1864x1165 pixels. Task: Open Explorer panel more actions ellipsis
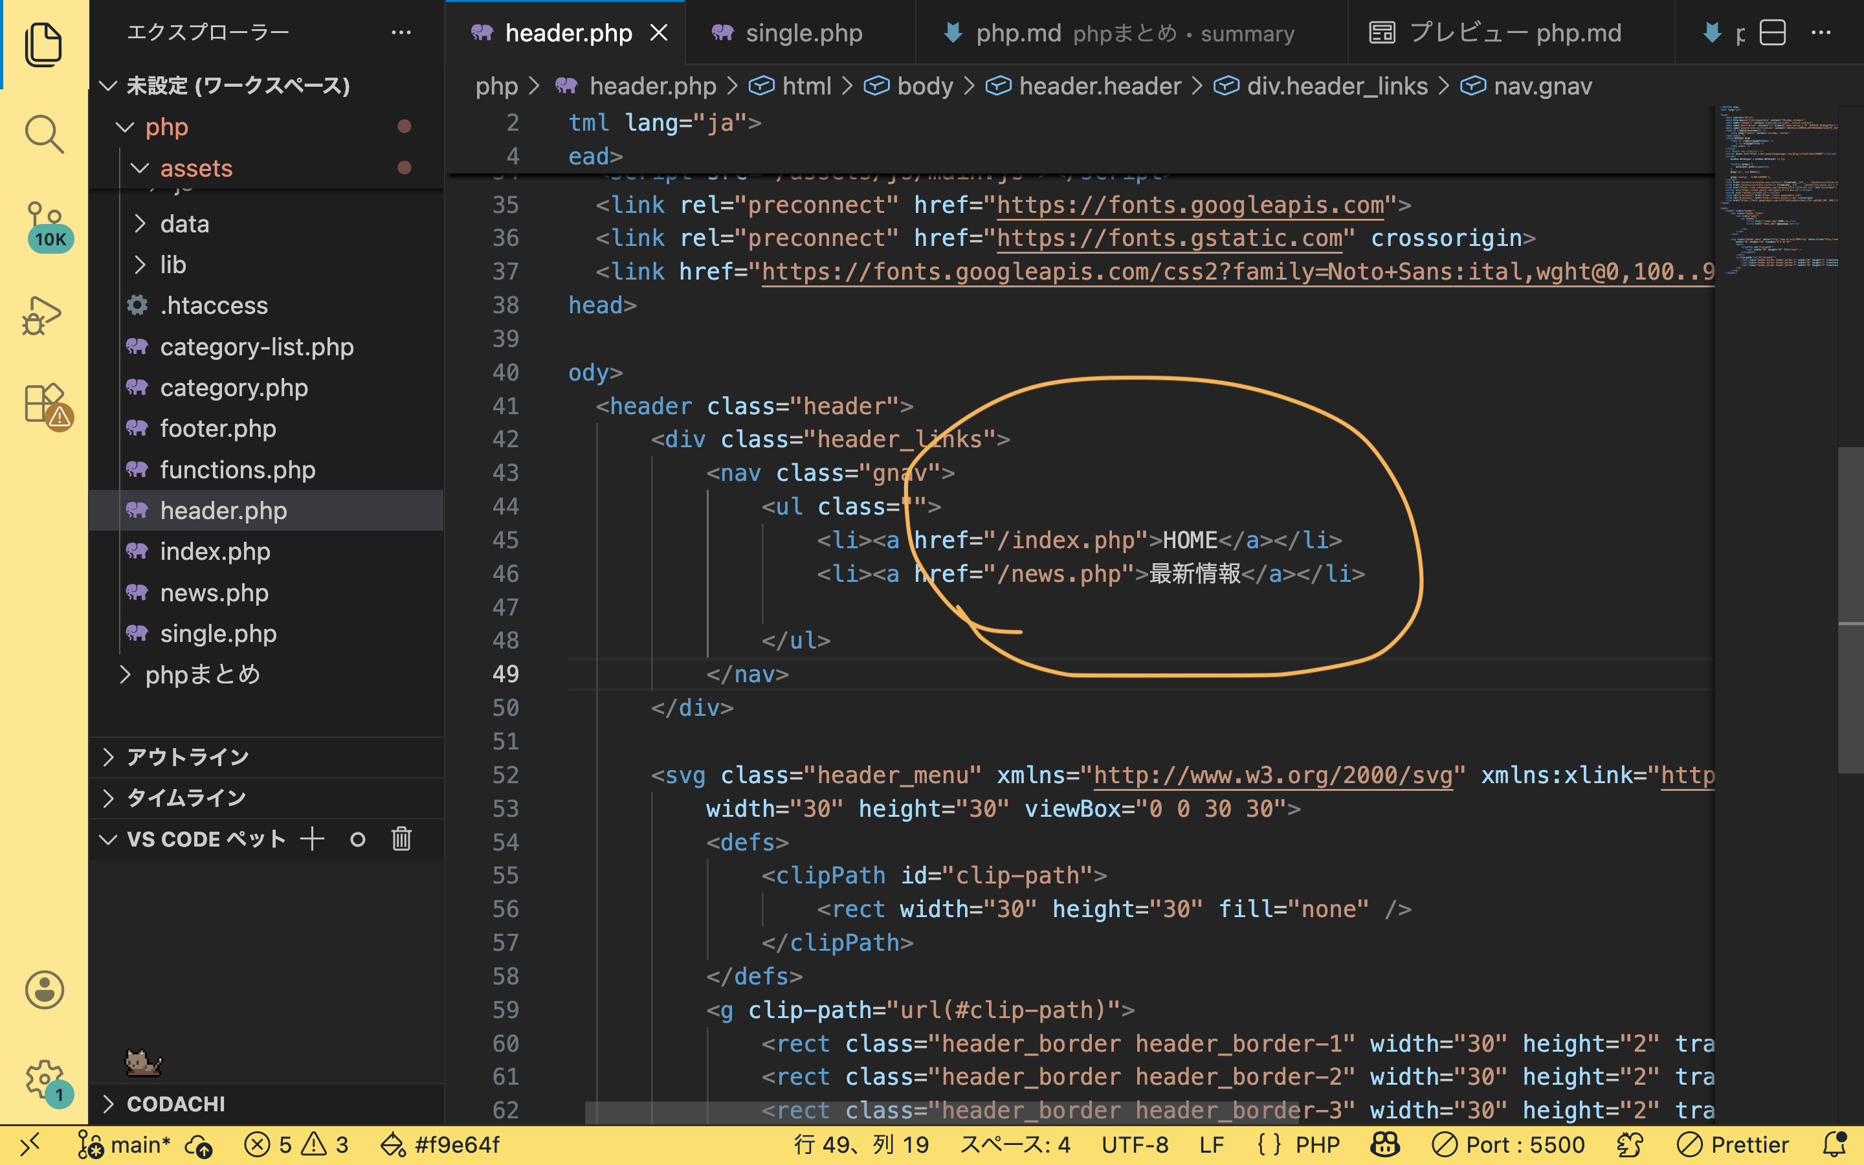(x=401, y=32)
